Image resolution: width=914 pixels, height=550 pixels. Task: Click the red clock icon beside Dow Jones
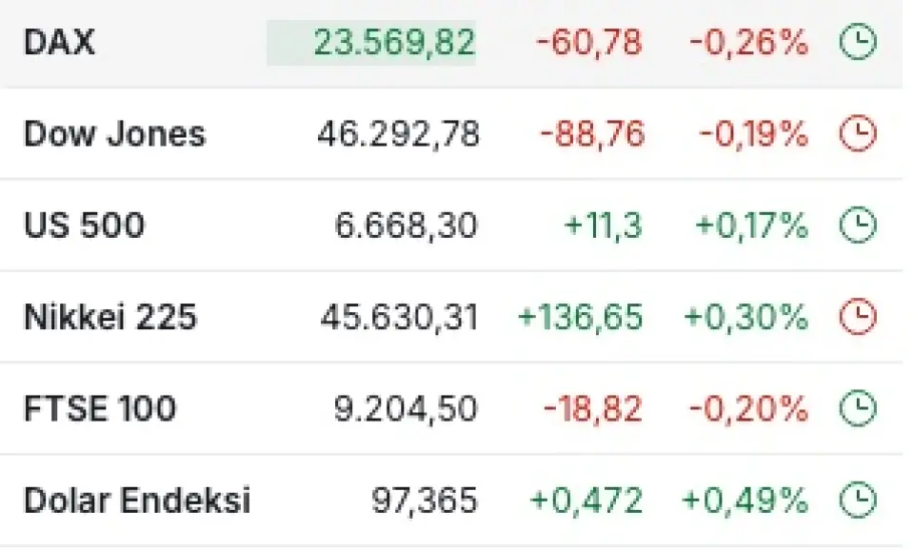click(x=858, y=133)
